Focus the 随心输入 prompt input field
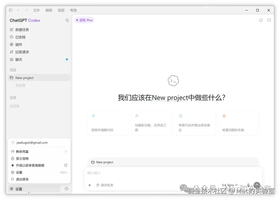Viewport: 280px width, 200px height. [x=173, y=173]
